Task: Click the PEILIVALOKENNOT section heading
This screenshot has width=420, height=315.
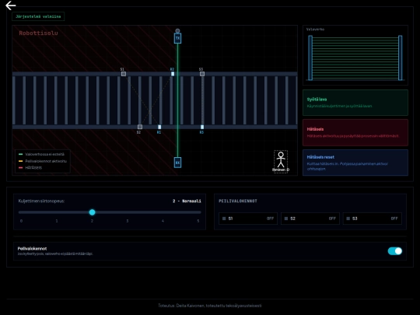Action: click(x=238, y=201)
